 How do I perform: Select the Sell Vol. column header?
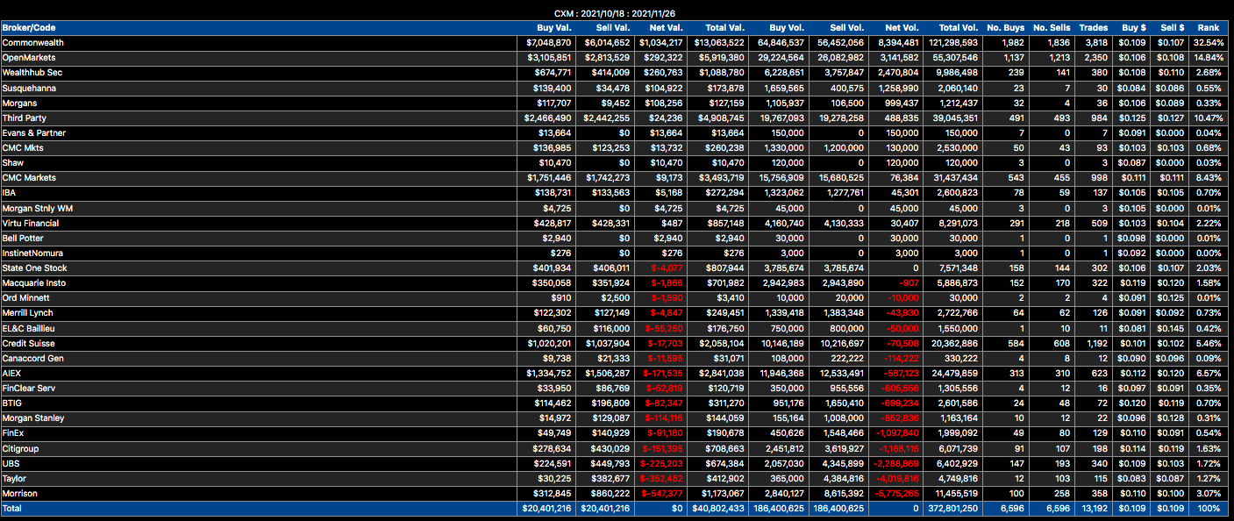click(x=846, y=28)
